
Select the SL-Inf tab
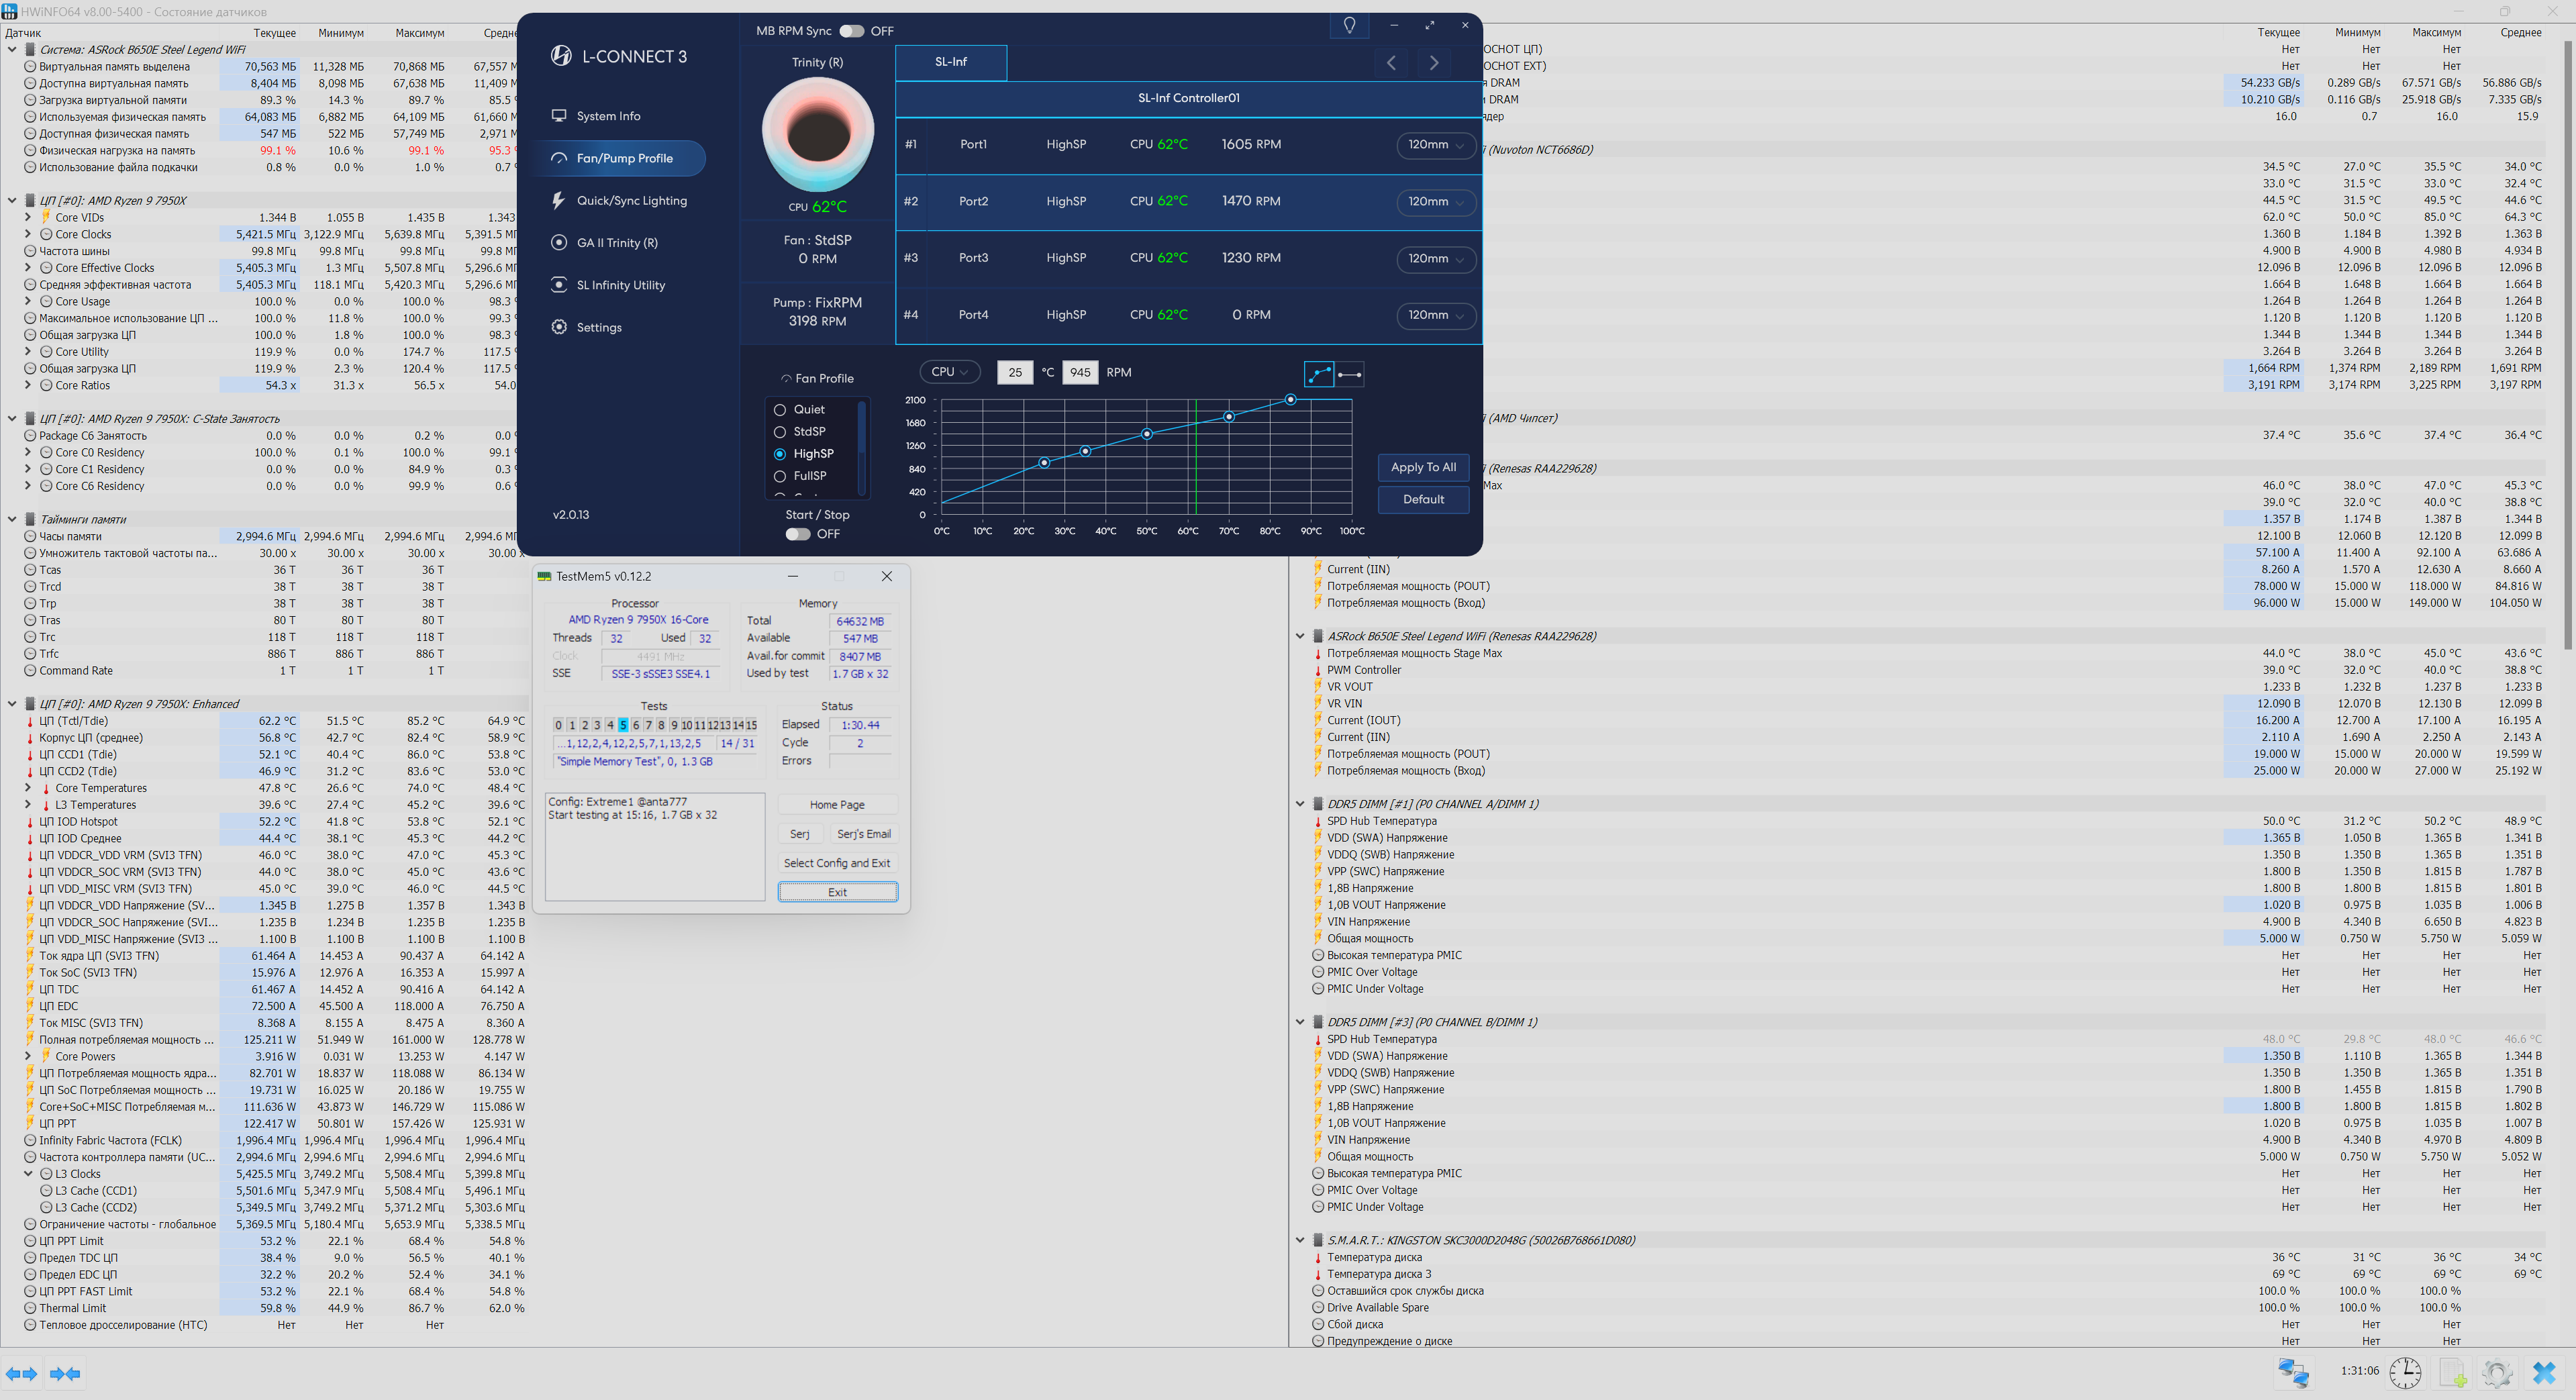[950, 62]
